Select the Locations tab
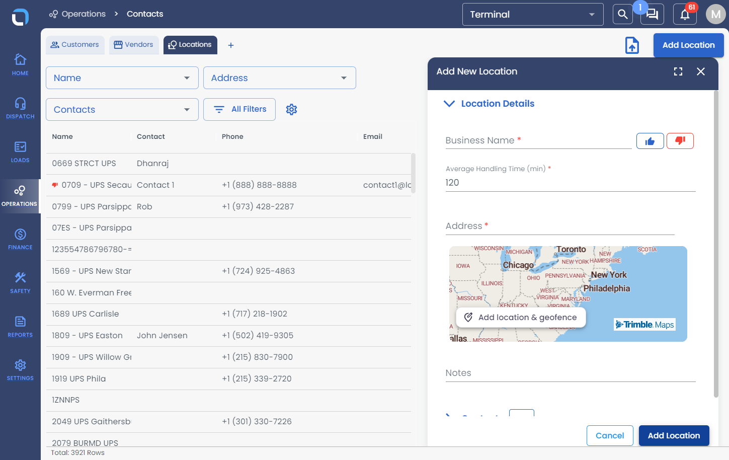This screenshot has height=460, width=729. 190,45
